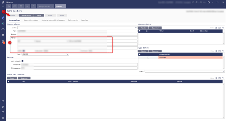
Task: Open the mail envelope icon
Action: coord(15,6)
